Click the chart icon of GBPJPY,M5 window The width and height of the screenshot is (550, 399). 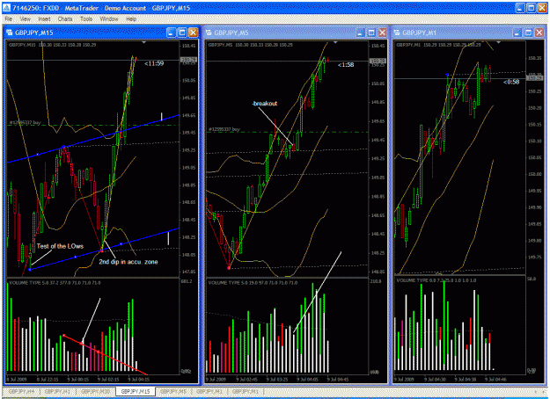(x=209, y=33)
